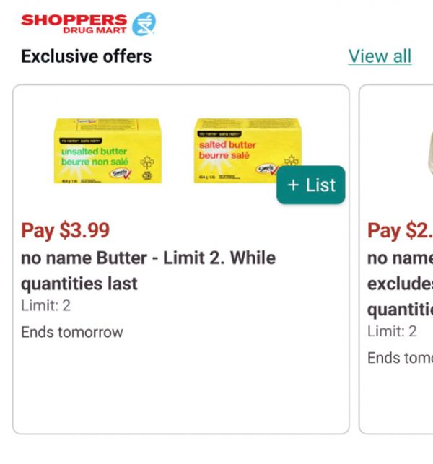This screenshot has height=464, width=433.
Task: Tap Limit: 2 text on butter offer
Action: 45,305
